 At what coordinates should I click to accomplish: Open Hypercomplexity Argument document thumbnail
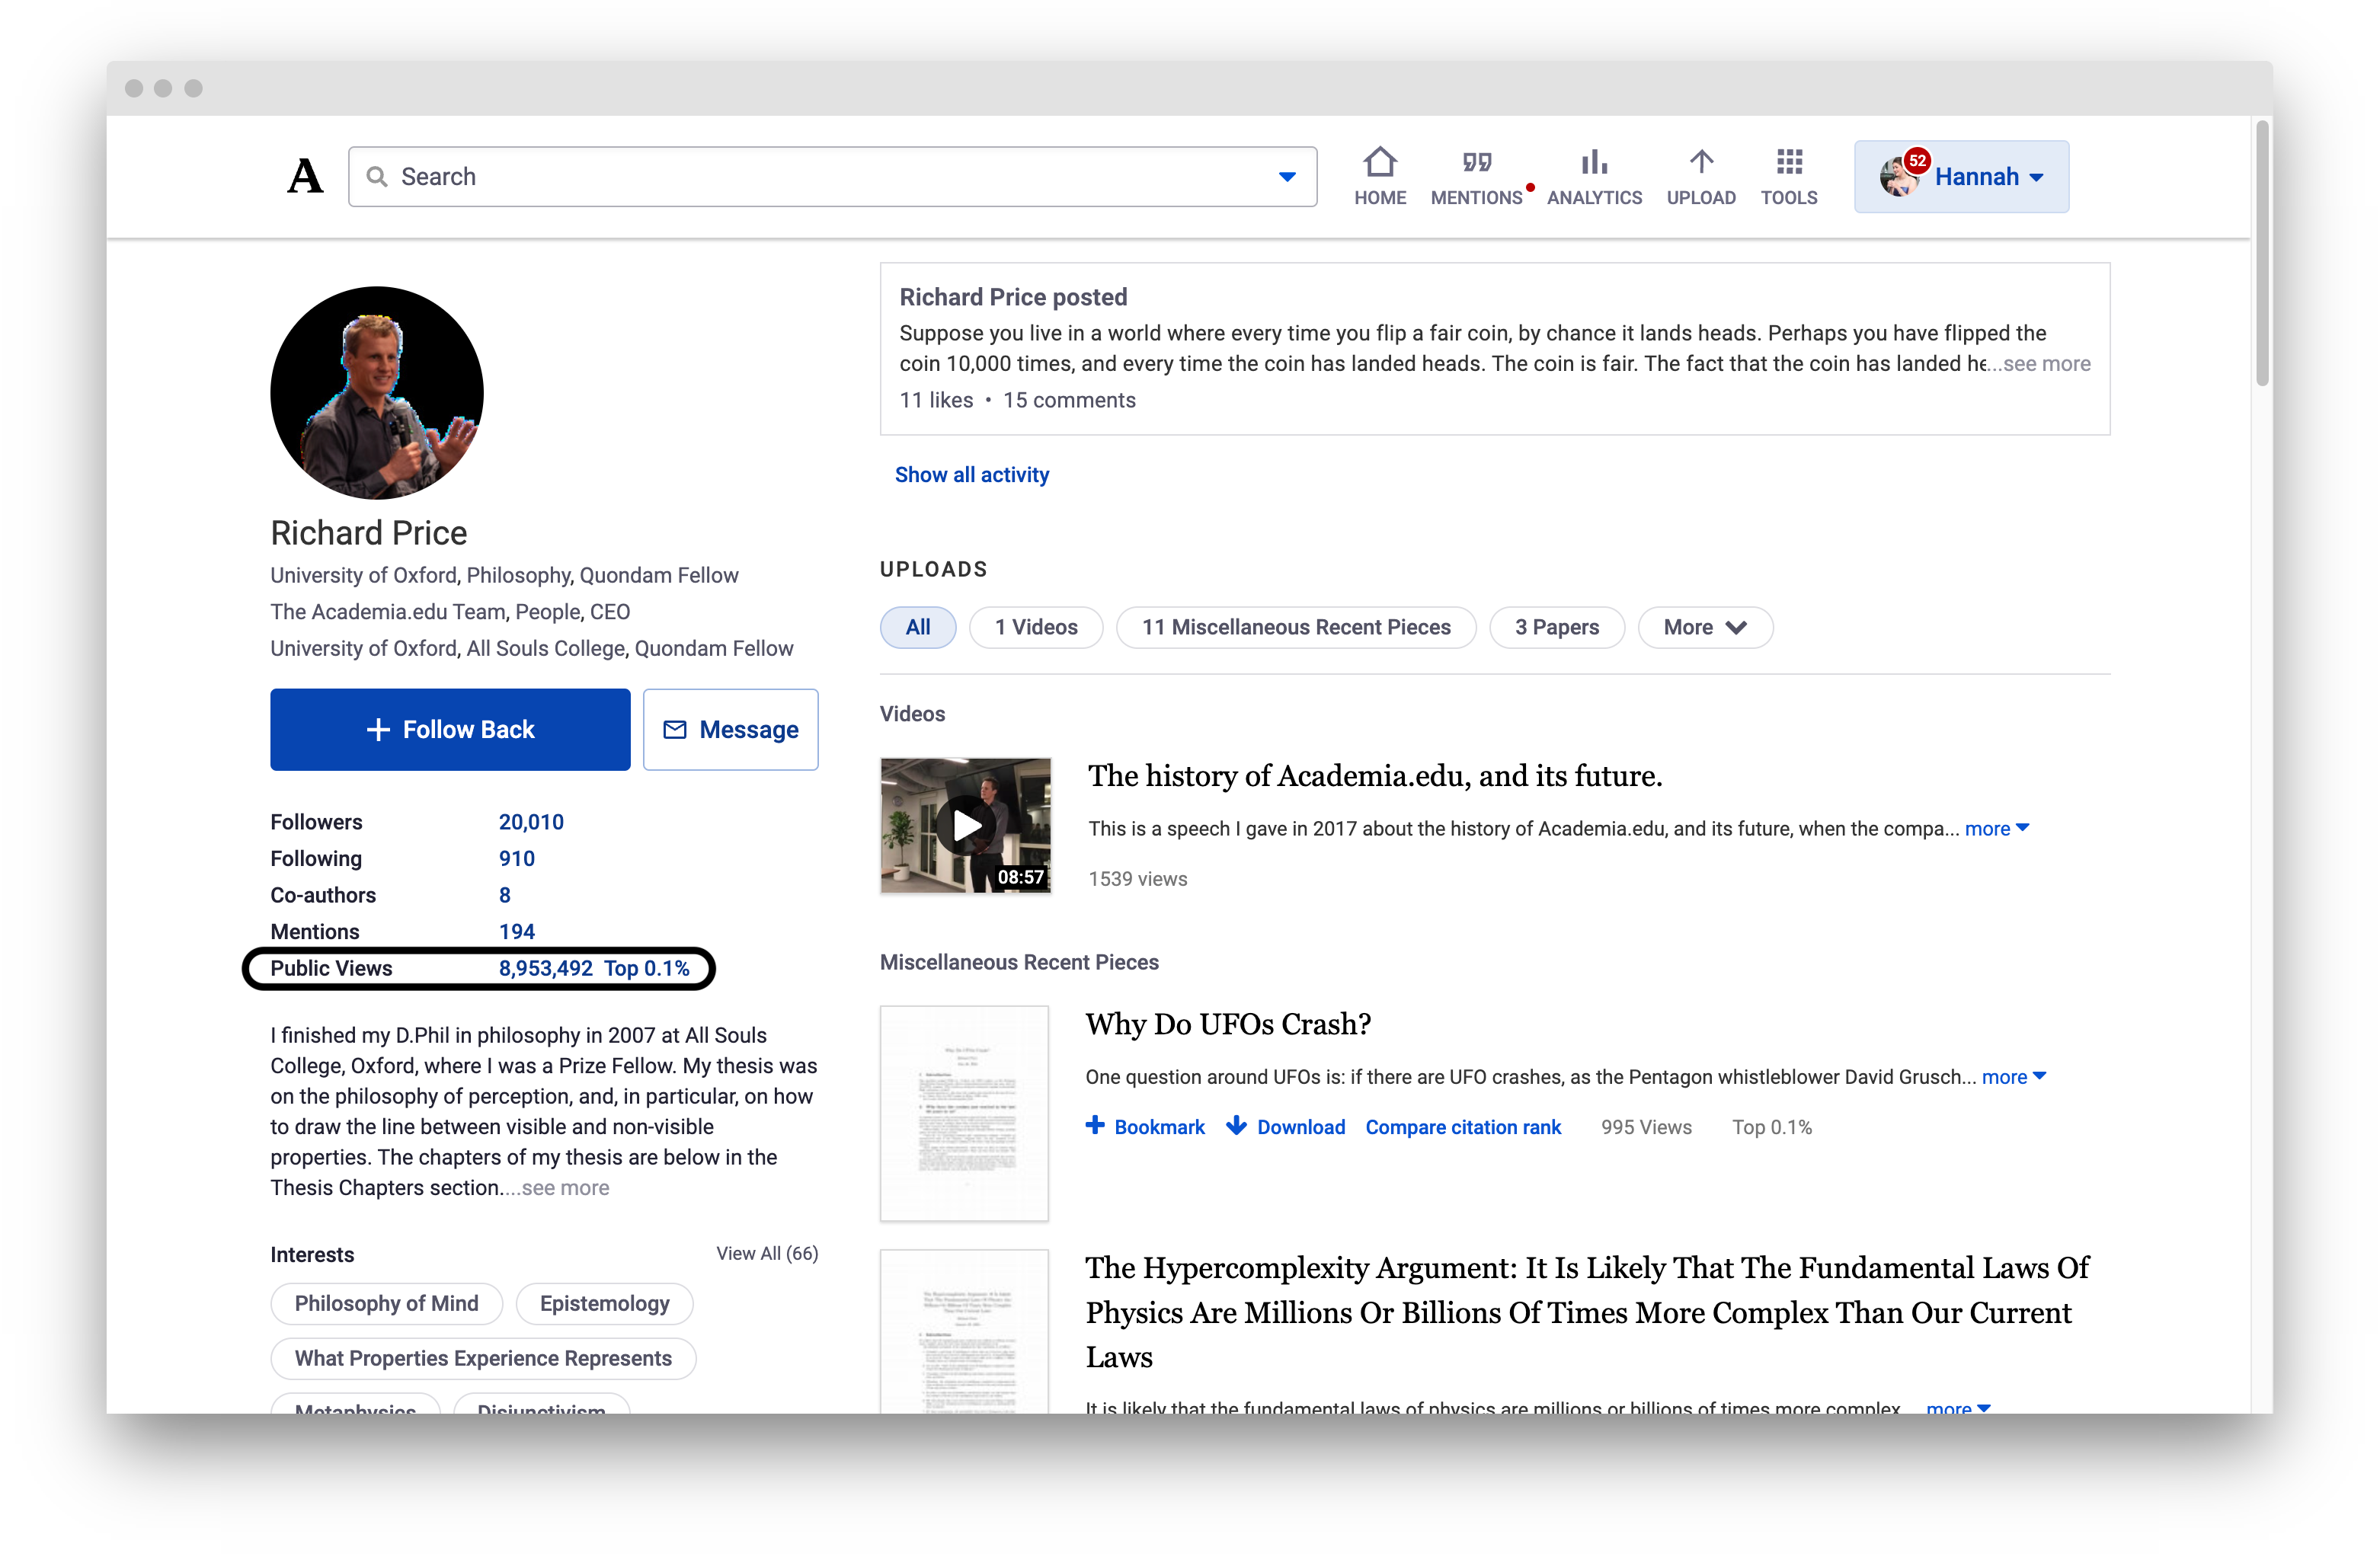[964, 1332]
